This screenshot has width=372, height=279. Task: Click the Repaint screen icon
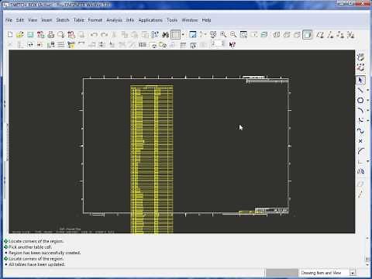pyautogui.click(x=193, y=34)
